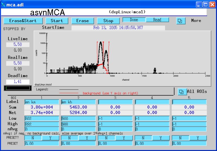This screenshot has height=151, width=217.
Task: Set ROI 3 PRESET? to Y
Action: [x=124, y=138]
